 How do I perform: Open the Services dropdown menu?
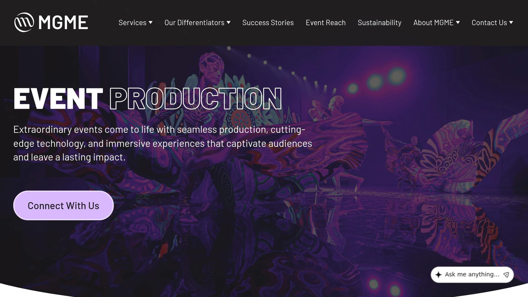pos(135,23)
